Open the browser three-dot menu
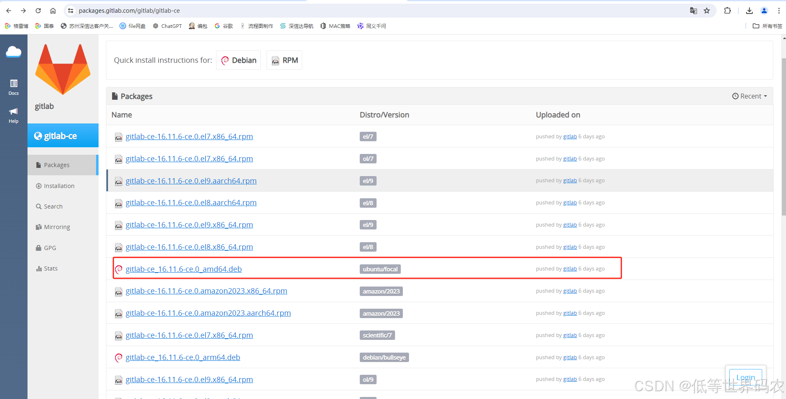Screen dimensions: 786x399 (x=779, y=11)
